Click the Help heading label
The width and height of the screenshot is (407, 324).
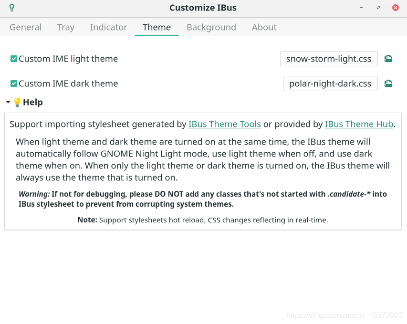[x=33, y=102]
